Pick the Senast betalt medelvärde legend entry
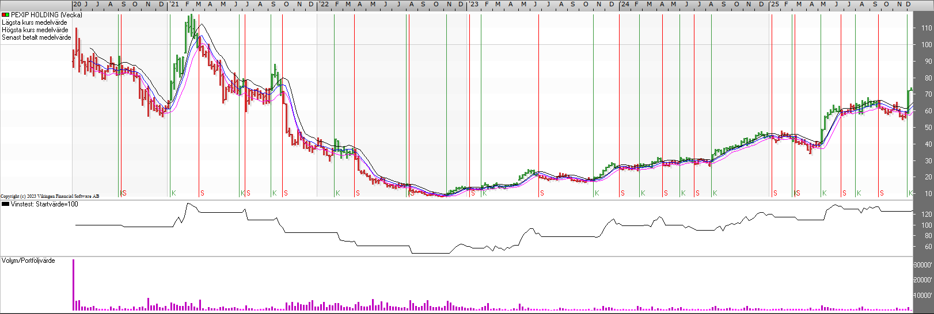This screenshot has height=314, width=934. [36, 37]
